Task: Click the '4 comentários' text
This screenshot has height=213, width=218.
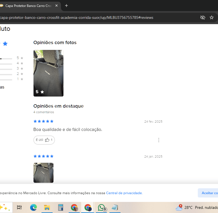Action: tap(43, 112)
